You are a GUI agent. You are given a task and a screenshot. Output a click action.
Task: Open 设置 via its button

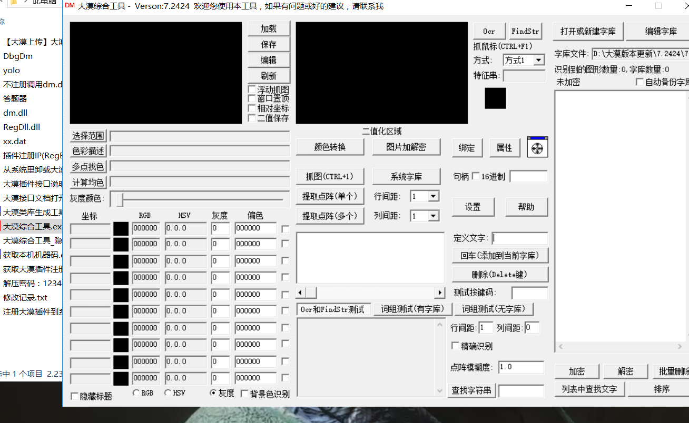tap(473, 207)
